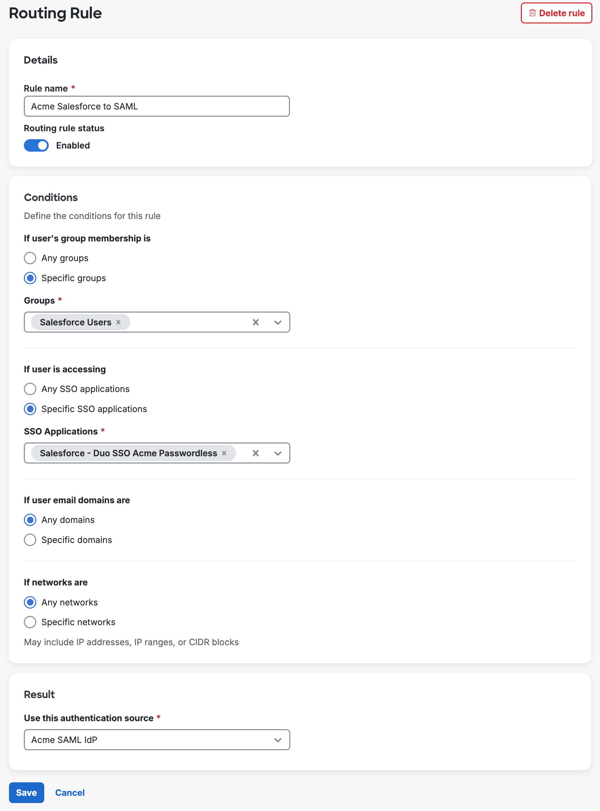Remove the Salesforce - Duo SSO Acme Passwordless tag
Image resolution: width=600 pixels, height=811 pixels.
[x=224, y=453]
